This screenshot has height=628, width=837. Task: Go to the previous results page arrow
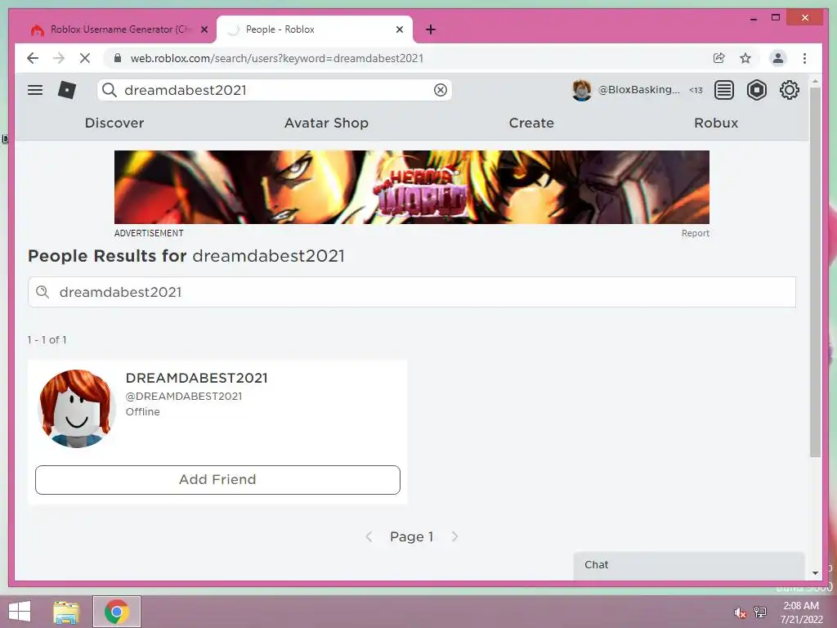tap(369, 536)
